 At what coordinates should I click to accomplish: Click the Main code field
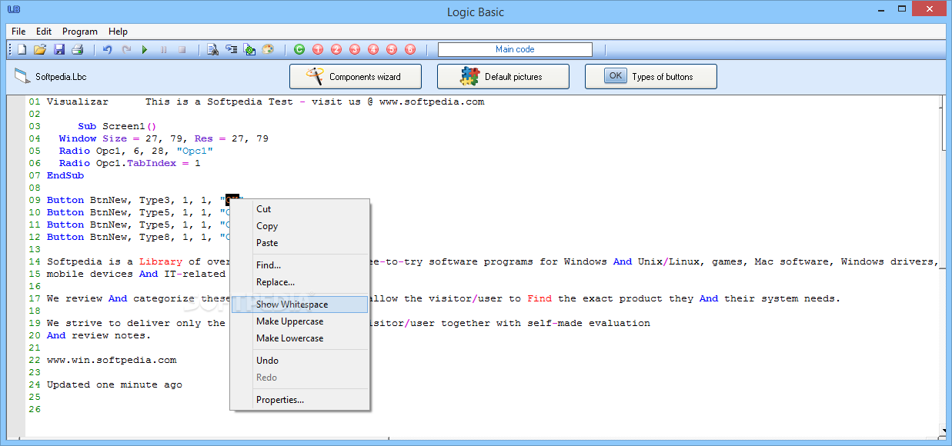coord(515,49)
